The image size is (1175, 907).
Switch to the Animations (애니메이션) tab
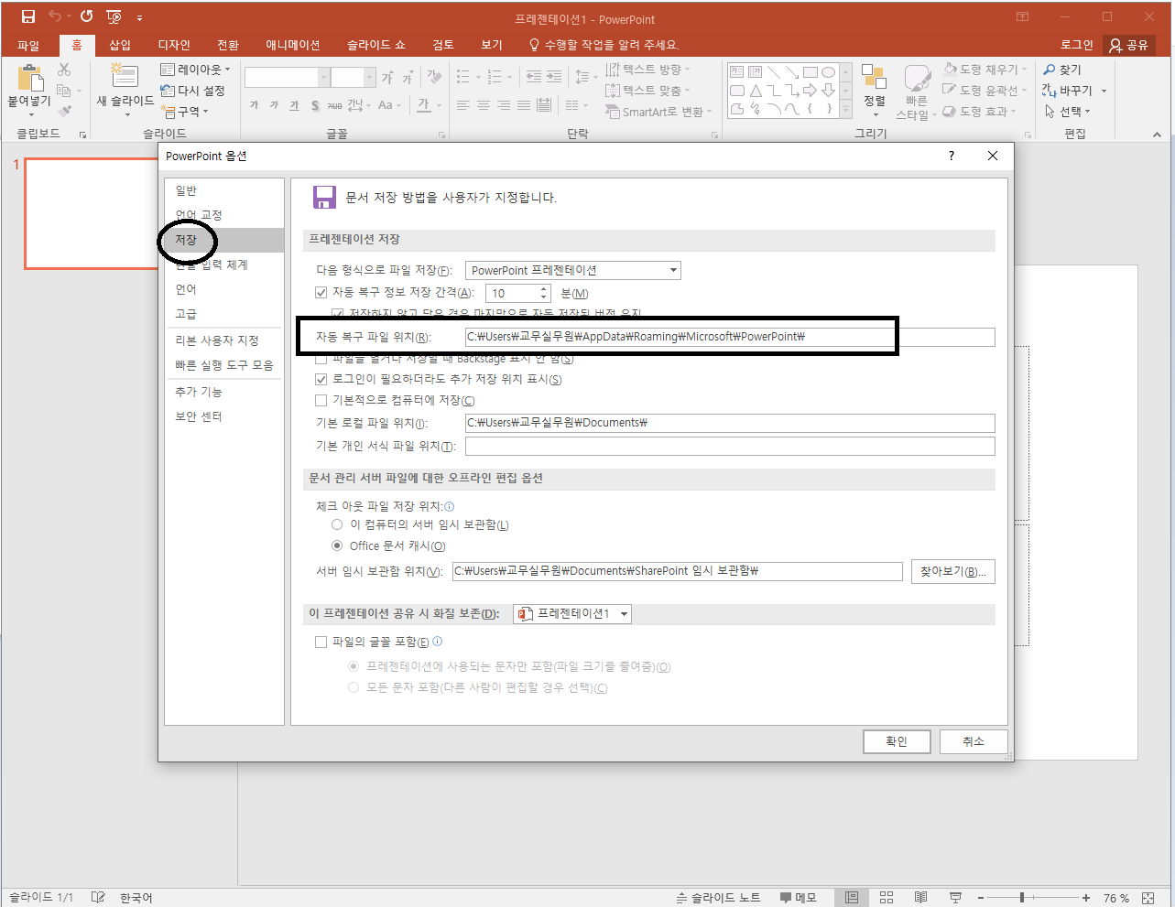click(x=293, y=45)
